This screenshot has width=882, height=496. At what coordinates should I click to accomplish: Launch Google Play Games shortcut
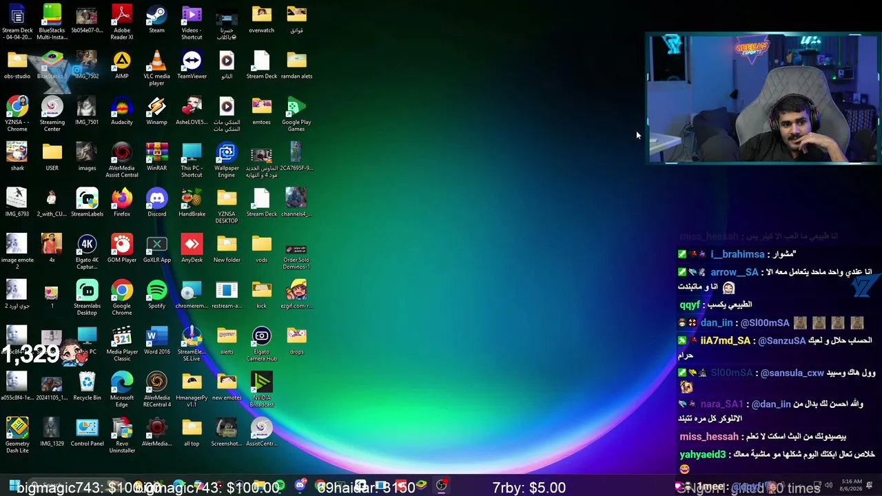(x=296, y=114)
